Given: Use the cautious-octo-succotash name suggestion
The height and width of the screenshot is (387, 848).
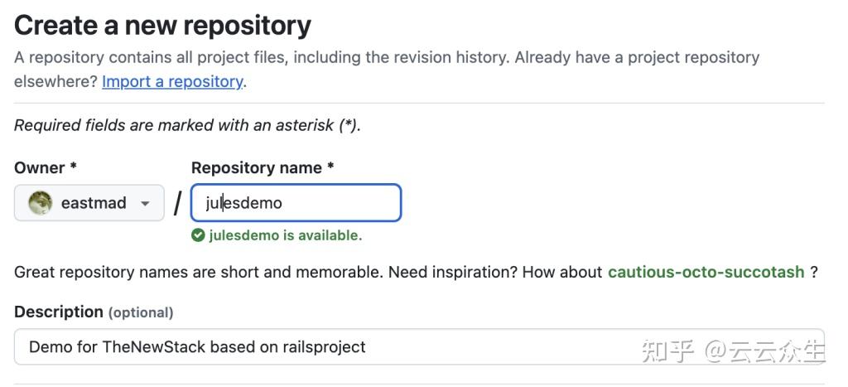Looking at the screenshot, I should click(x=706, y=272).
